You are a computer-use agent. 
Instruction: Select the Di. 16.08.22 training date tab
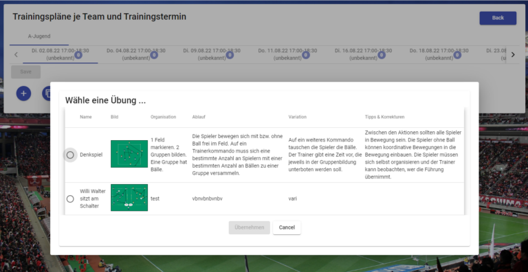(x=363, y=54)
